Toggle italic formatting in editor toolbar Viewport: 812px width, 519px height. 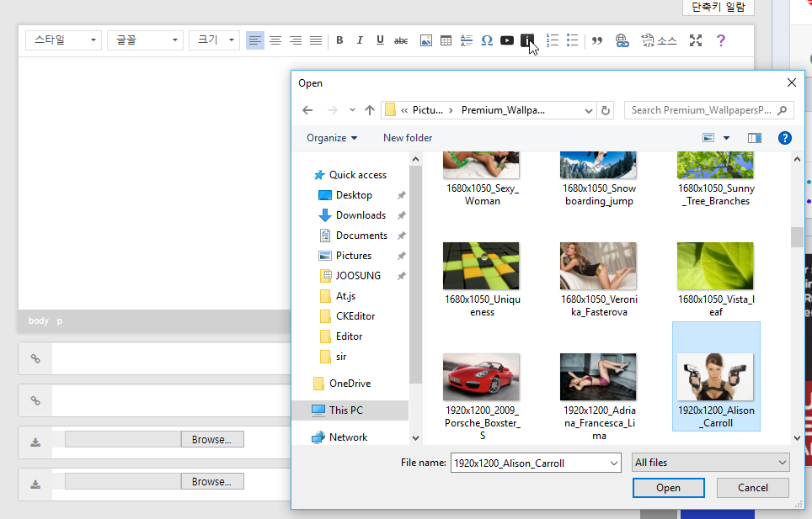(x=360, y=40)
